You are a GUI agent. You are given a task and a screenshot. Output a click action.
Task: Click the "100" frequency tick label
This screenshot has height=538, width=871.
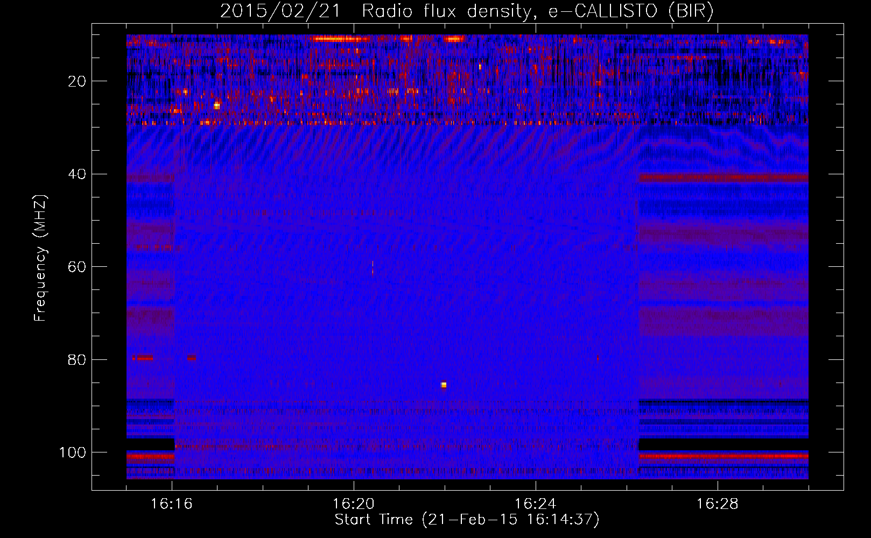pyautogui.click(x=73, y=452)
